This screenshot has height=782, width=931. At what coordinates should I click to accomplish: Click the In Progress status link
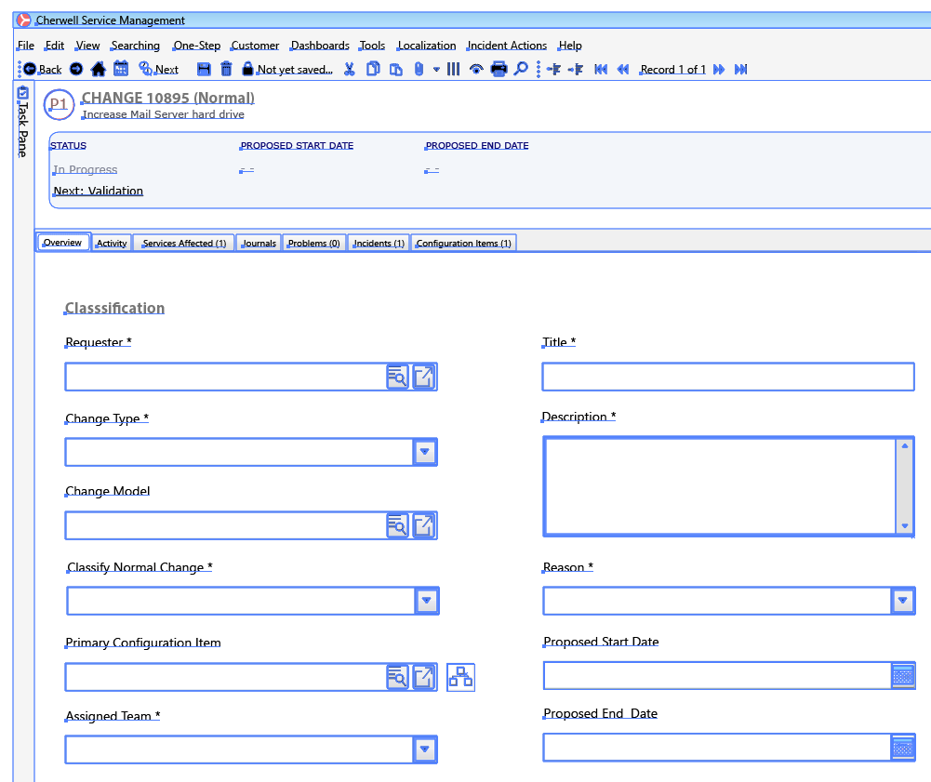coord(85,169)
